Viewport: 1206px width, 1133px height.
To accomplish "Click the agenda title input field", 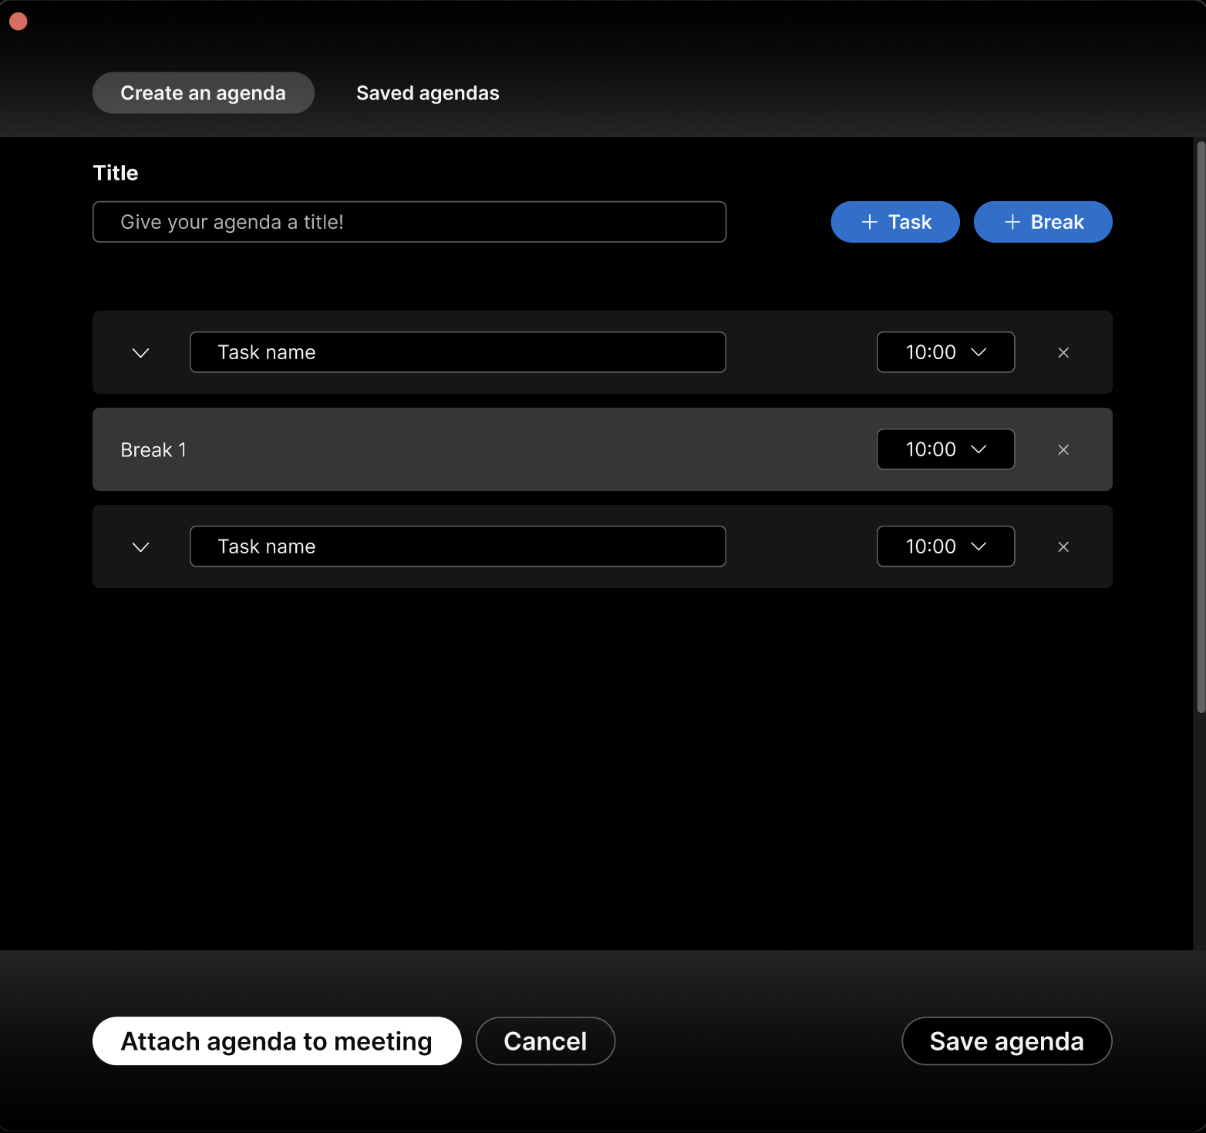I will pos(409,222).
